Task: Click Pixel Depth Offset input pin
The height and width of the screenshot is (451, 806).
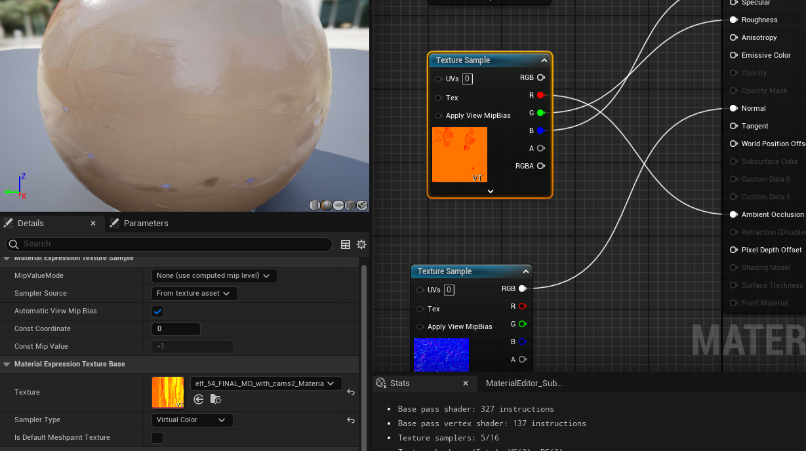Action: pyautogui.click(x=734, y=250)
